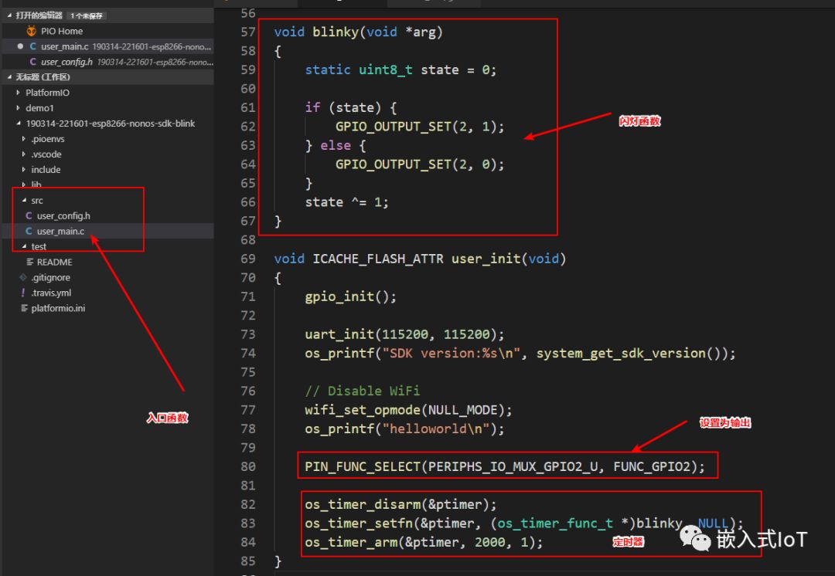Screen dimensions: 835x576
Task: Collapse the src folder
Action: pyautogui.click(x=36, y=200)
